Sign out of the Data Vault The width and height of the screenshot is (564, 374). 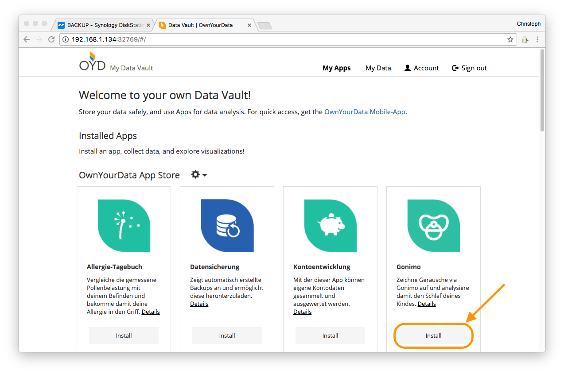[469, 68]
